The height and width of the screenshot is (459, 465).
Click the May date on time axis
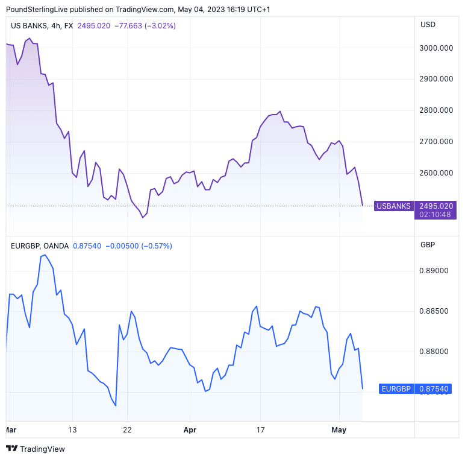pyautogui.click(x=339, y=430)
